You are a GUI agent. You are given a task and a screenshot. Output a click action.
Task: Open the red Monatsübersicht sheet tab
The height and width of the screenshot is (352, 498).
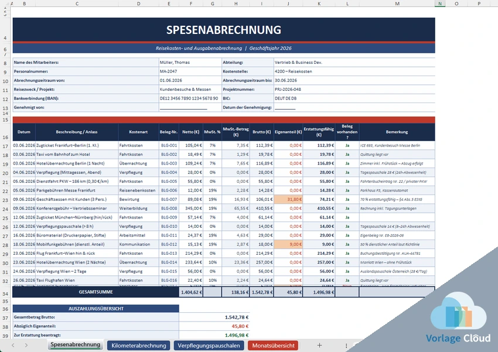pos(273,346)
